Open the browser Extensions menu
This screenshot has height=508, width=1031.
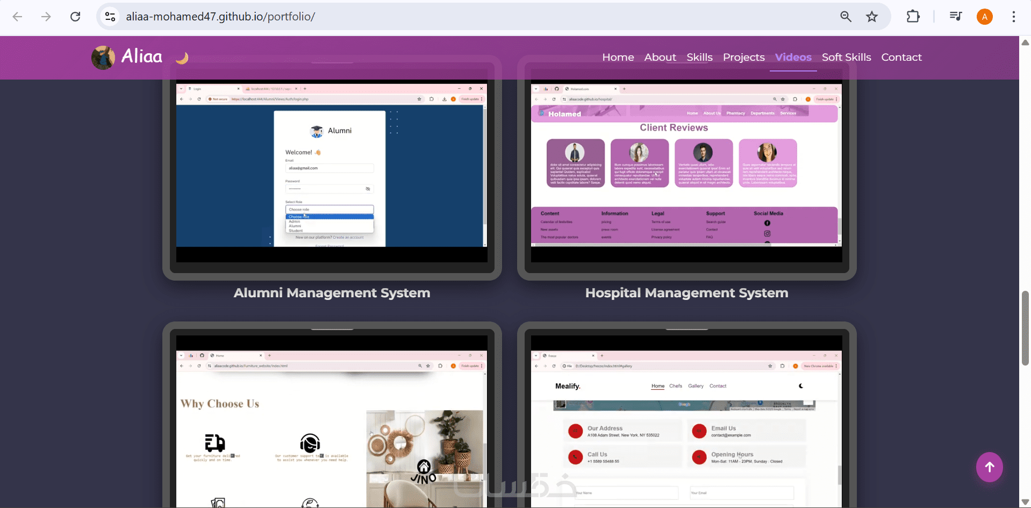pos(913,17)
